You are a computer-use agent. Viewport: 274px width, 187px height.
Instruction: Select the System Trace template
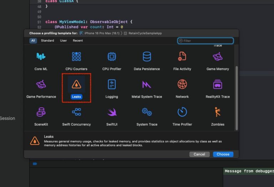[147, 116]
